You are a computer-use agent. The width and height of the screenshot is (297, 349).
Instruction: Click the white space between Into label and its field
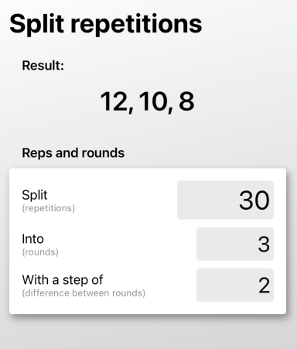point(128,244)
